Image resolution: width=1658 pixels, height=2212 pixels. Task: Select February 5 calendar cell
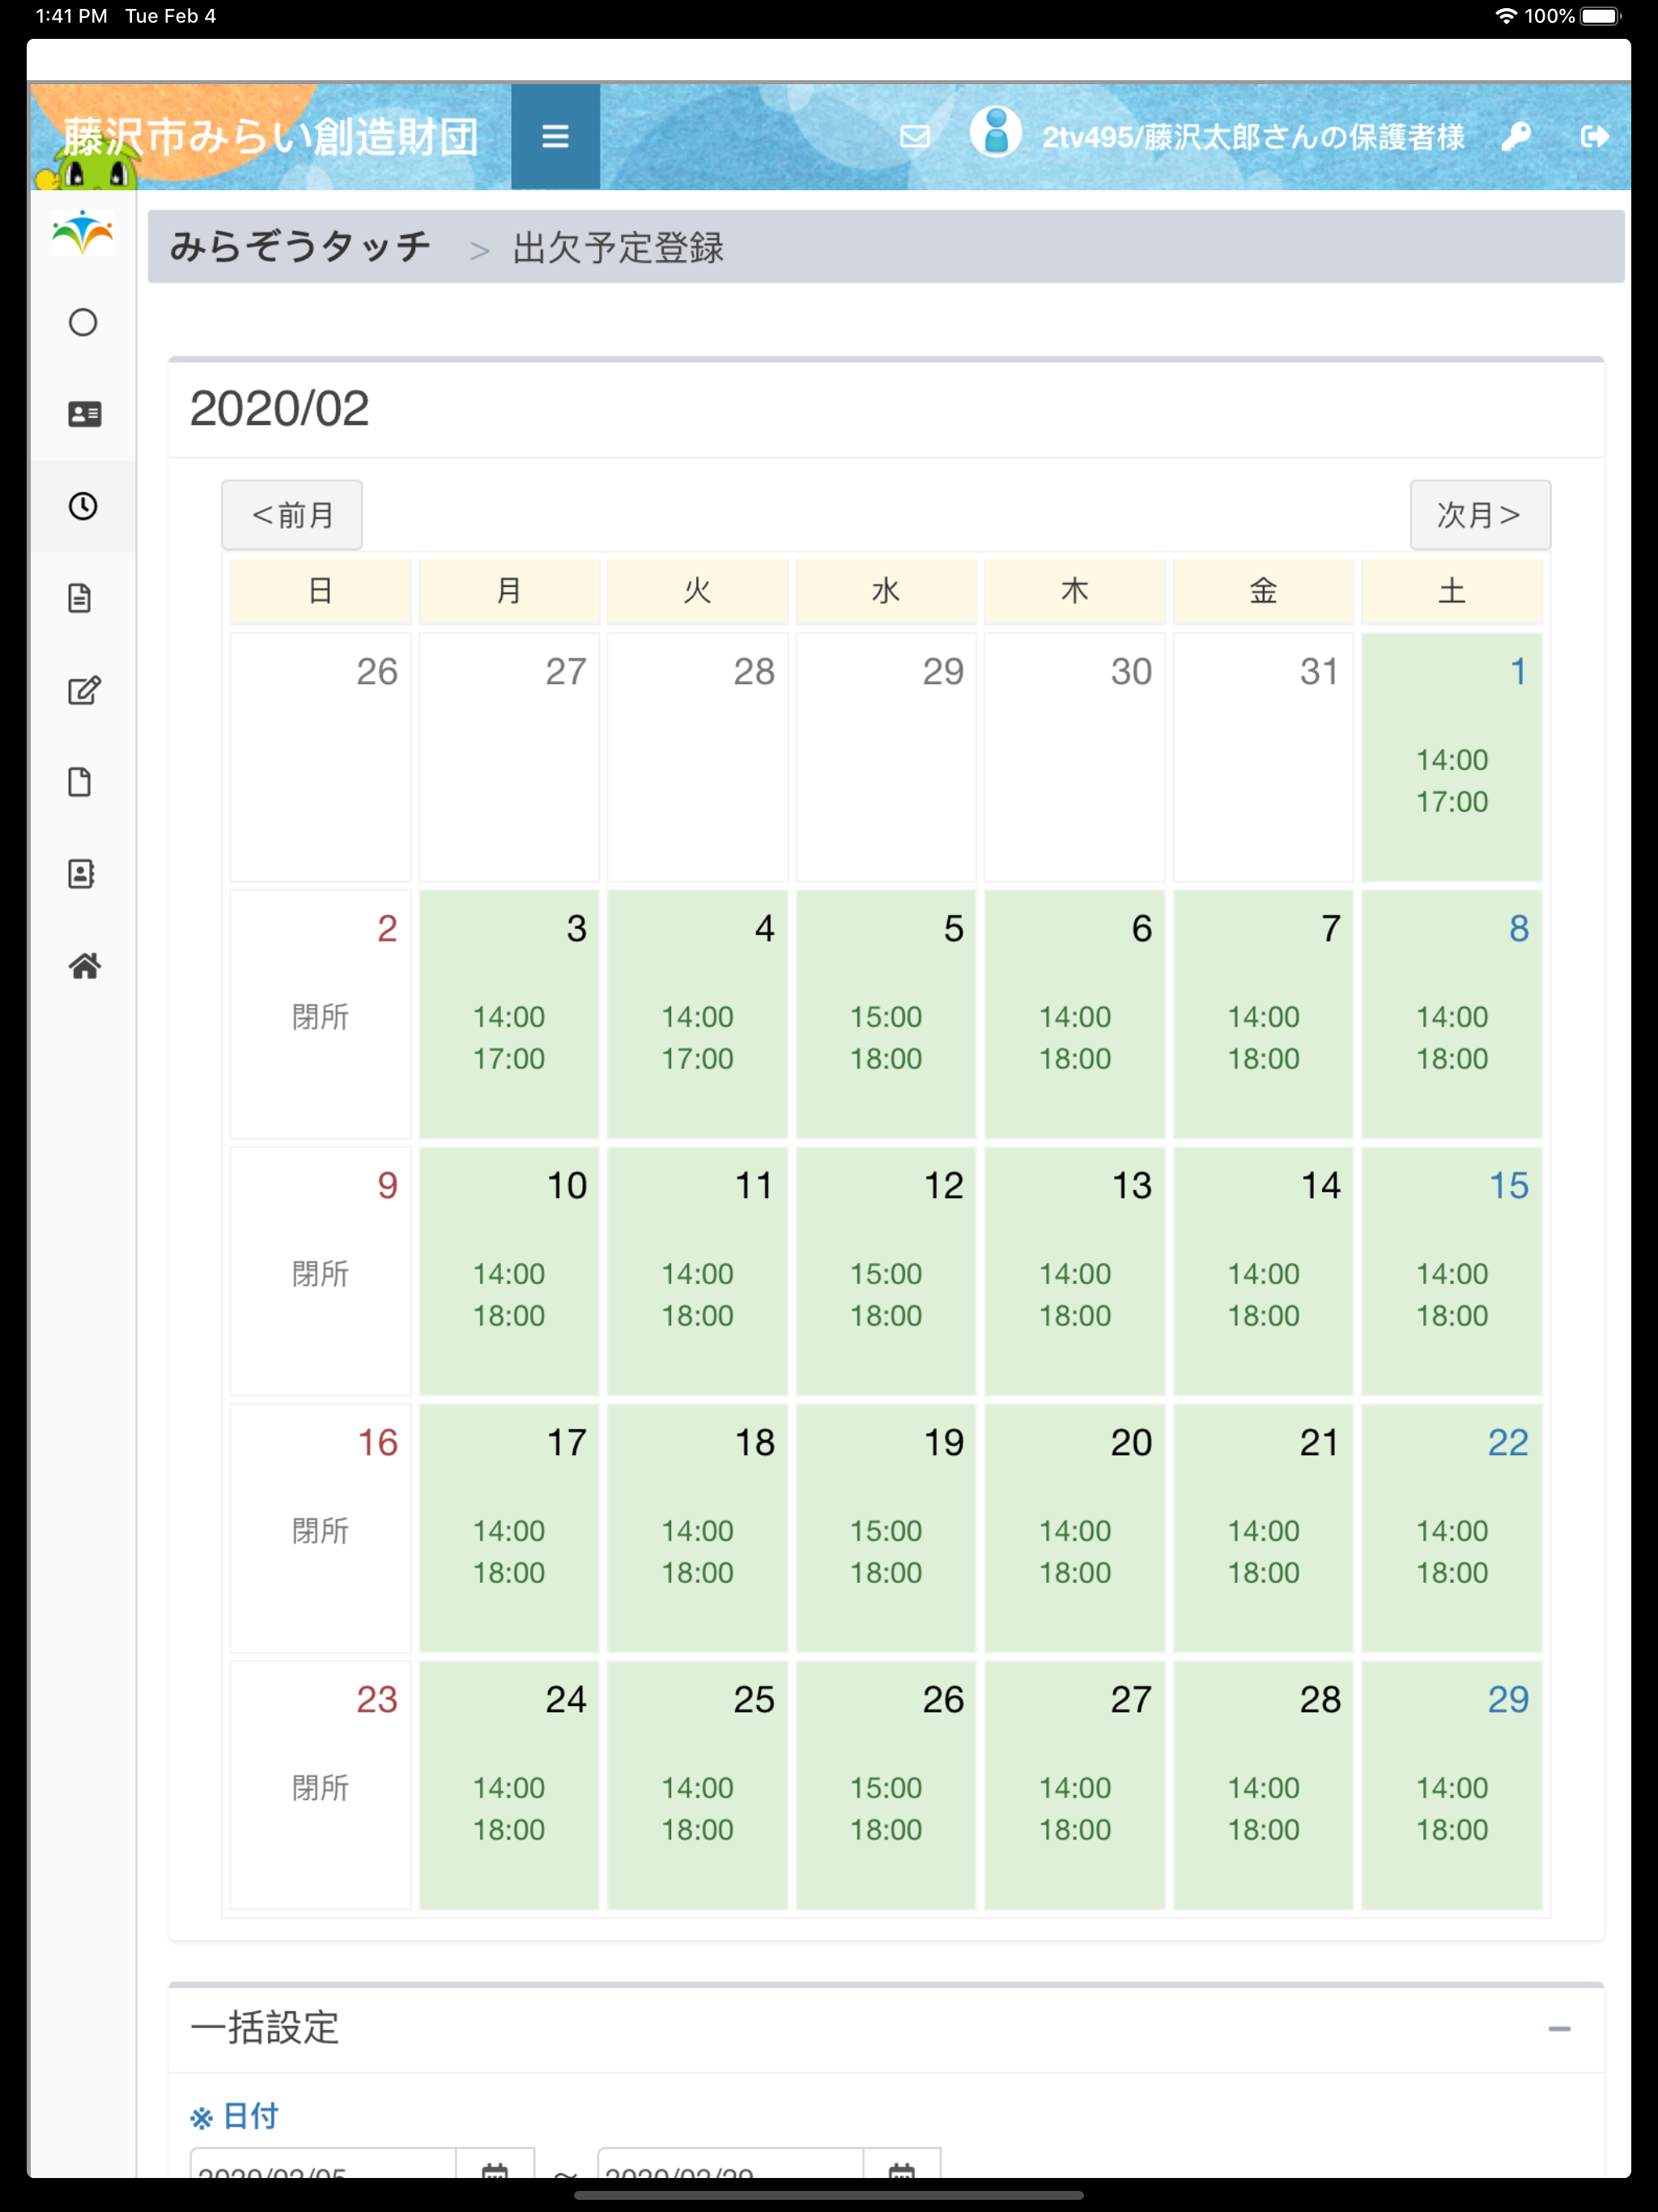pyautogui.click(x=886, y=1014)
